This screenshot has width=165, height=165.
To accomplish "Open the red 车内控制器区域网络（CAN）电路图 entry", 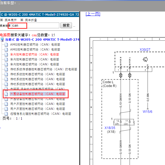I will pyautogui.click(x=35, y=54).
